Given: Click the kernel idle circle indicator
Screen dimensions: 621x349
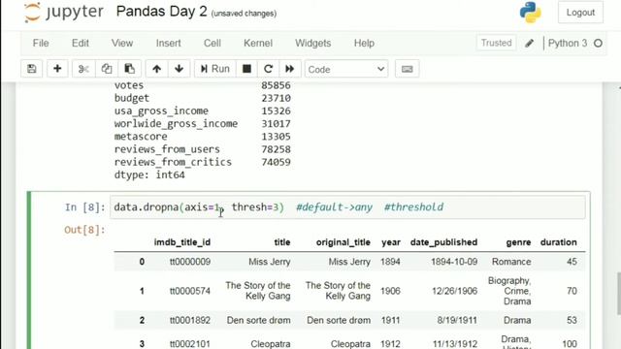Looking at the screenshot, I should (598, 43).
